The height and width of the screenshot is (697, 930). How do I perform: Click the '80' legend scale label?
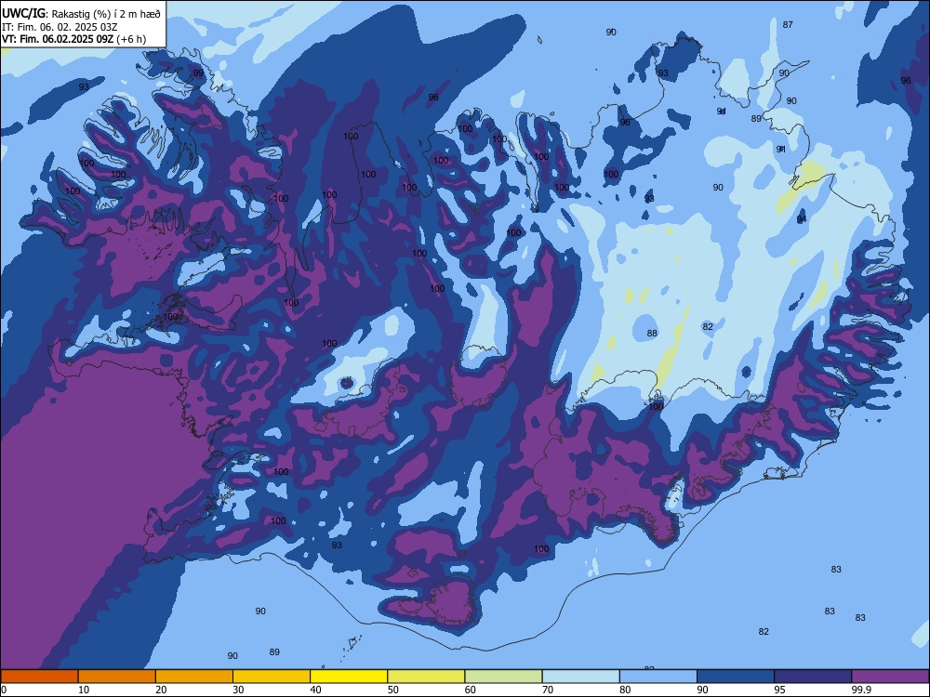625,690
